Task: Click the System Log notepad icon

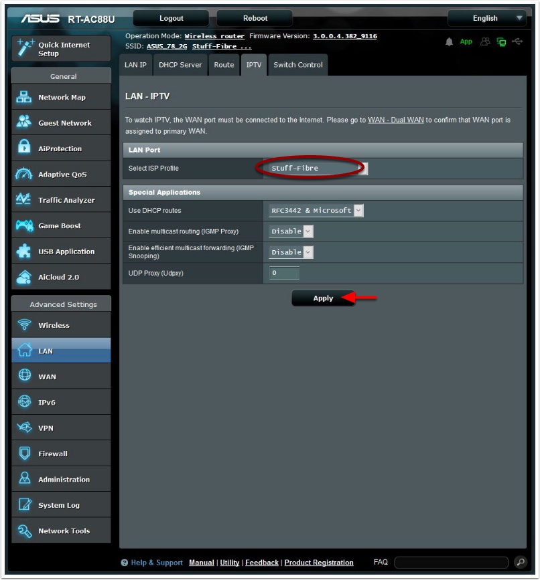Action: (25, 504)
